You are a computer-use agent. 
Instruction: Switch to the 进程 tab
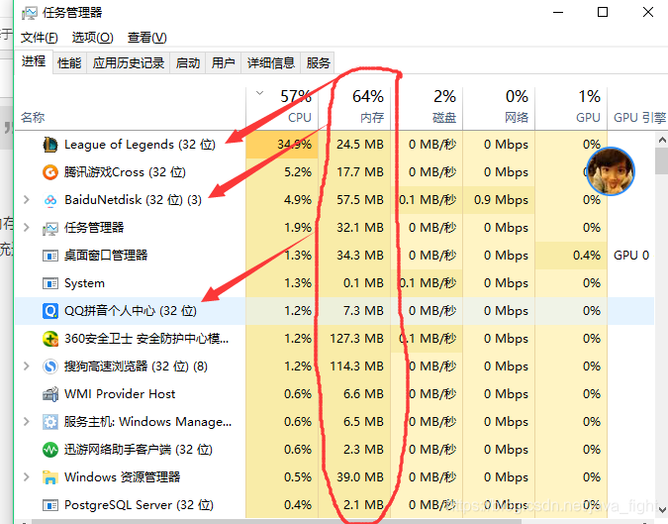34,61
